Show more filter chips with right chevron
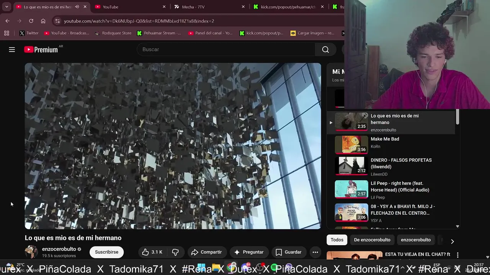The height and width of the screenshot is (275, 490). pos(452,241)
